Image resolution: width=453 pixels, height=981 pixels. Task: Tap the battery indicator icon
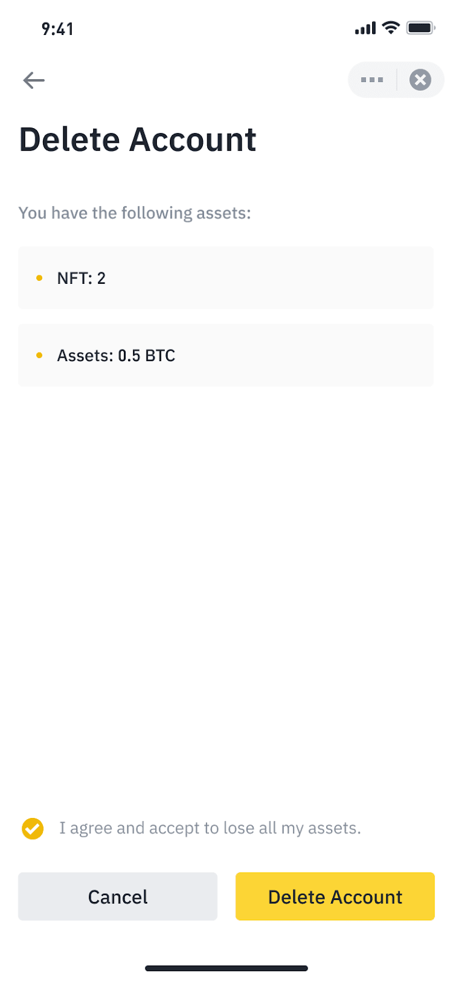421,28
